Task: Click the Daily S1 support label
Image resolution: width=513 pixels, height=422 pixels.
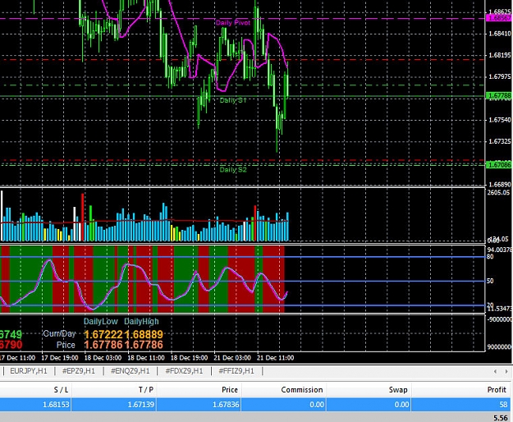Action: pyautogui.click(x=232, y=100)
